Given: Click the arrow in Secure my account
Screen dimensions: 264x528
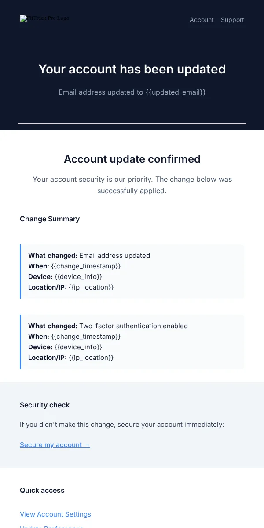Looking at the screenshot, I should point(87,445).
